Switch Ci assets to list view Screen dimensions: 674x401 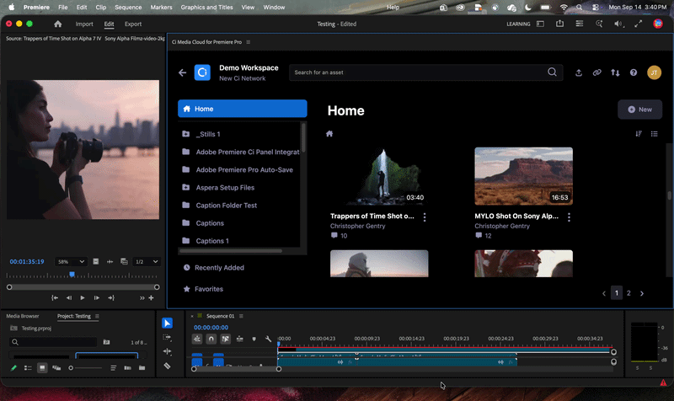pyautogui.click(x=655, y=134)
